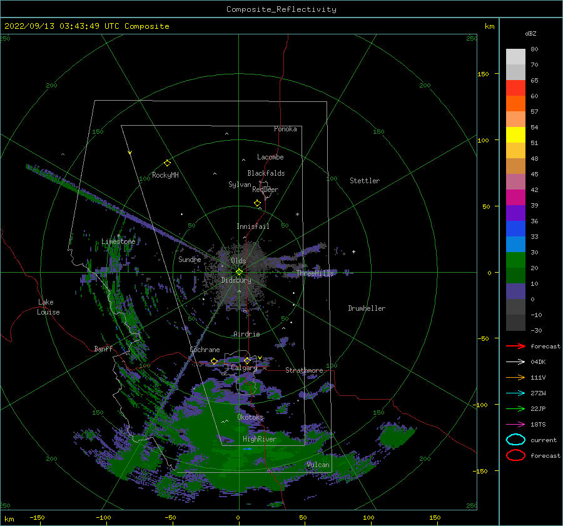The height and width of the screenshot is (526, 563).
Task: Click the Vulcan label
Action: (x=318, y=465)
